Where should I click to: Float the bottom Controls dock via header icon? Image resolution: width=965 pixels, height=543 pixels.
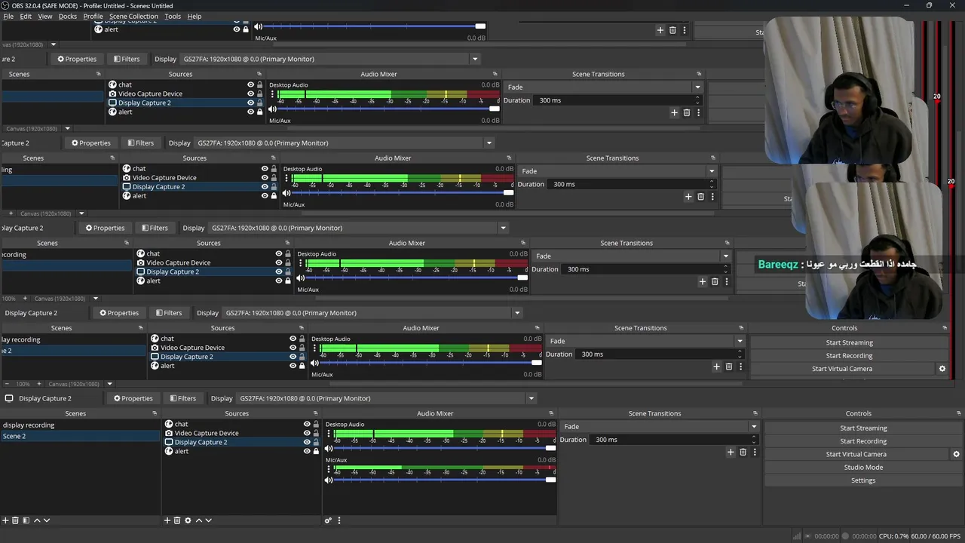tap(959, 413)
